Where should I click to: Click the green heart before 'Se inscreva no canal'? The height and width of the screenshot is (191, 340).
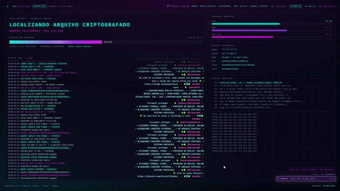click(x=141, y=116)
